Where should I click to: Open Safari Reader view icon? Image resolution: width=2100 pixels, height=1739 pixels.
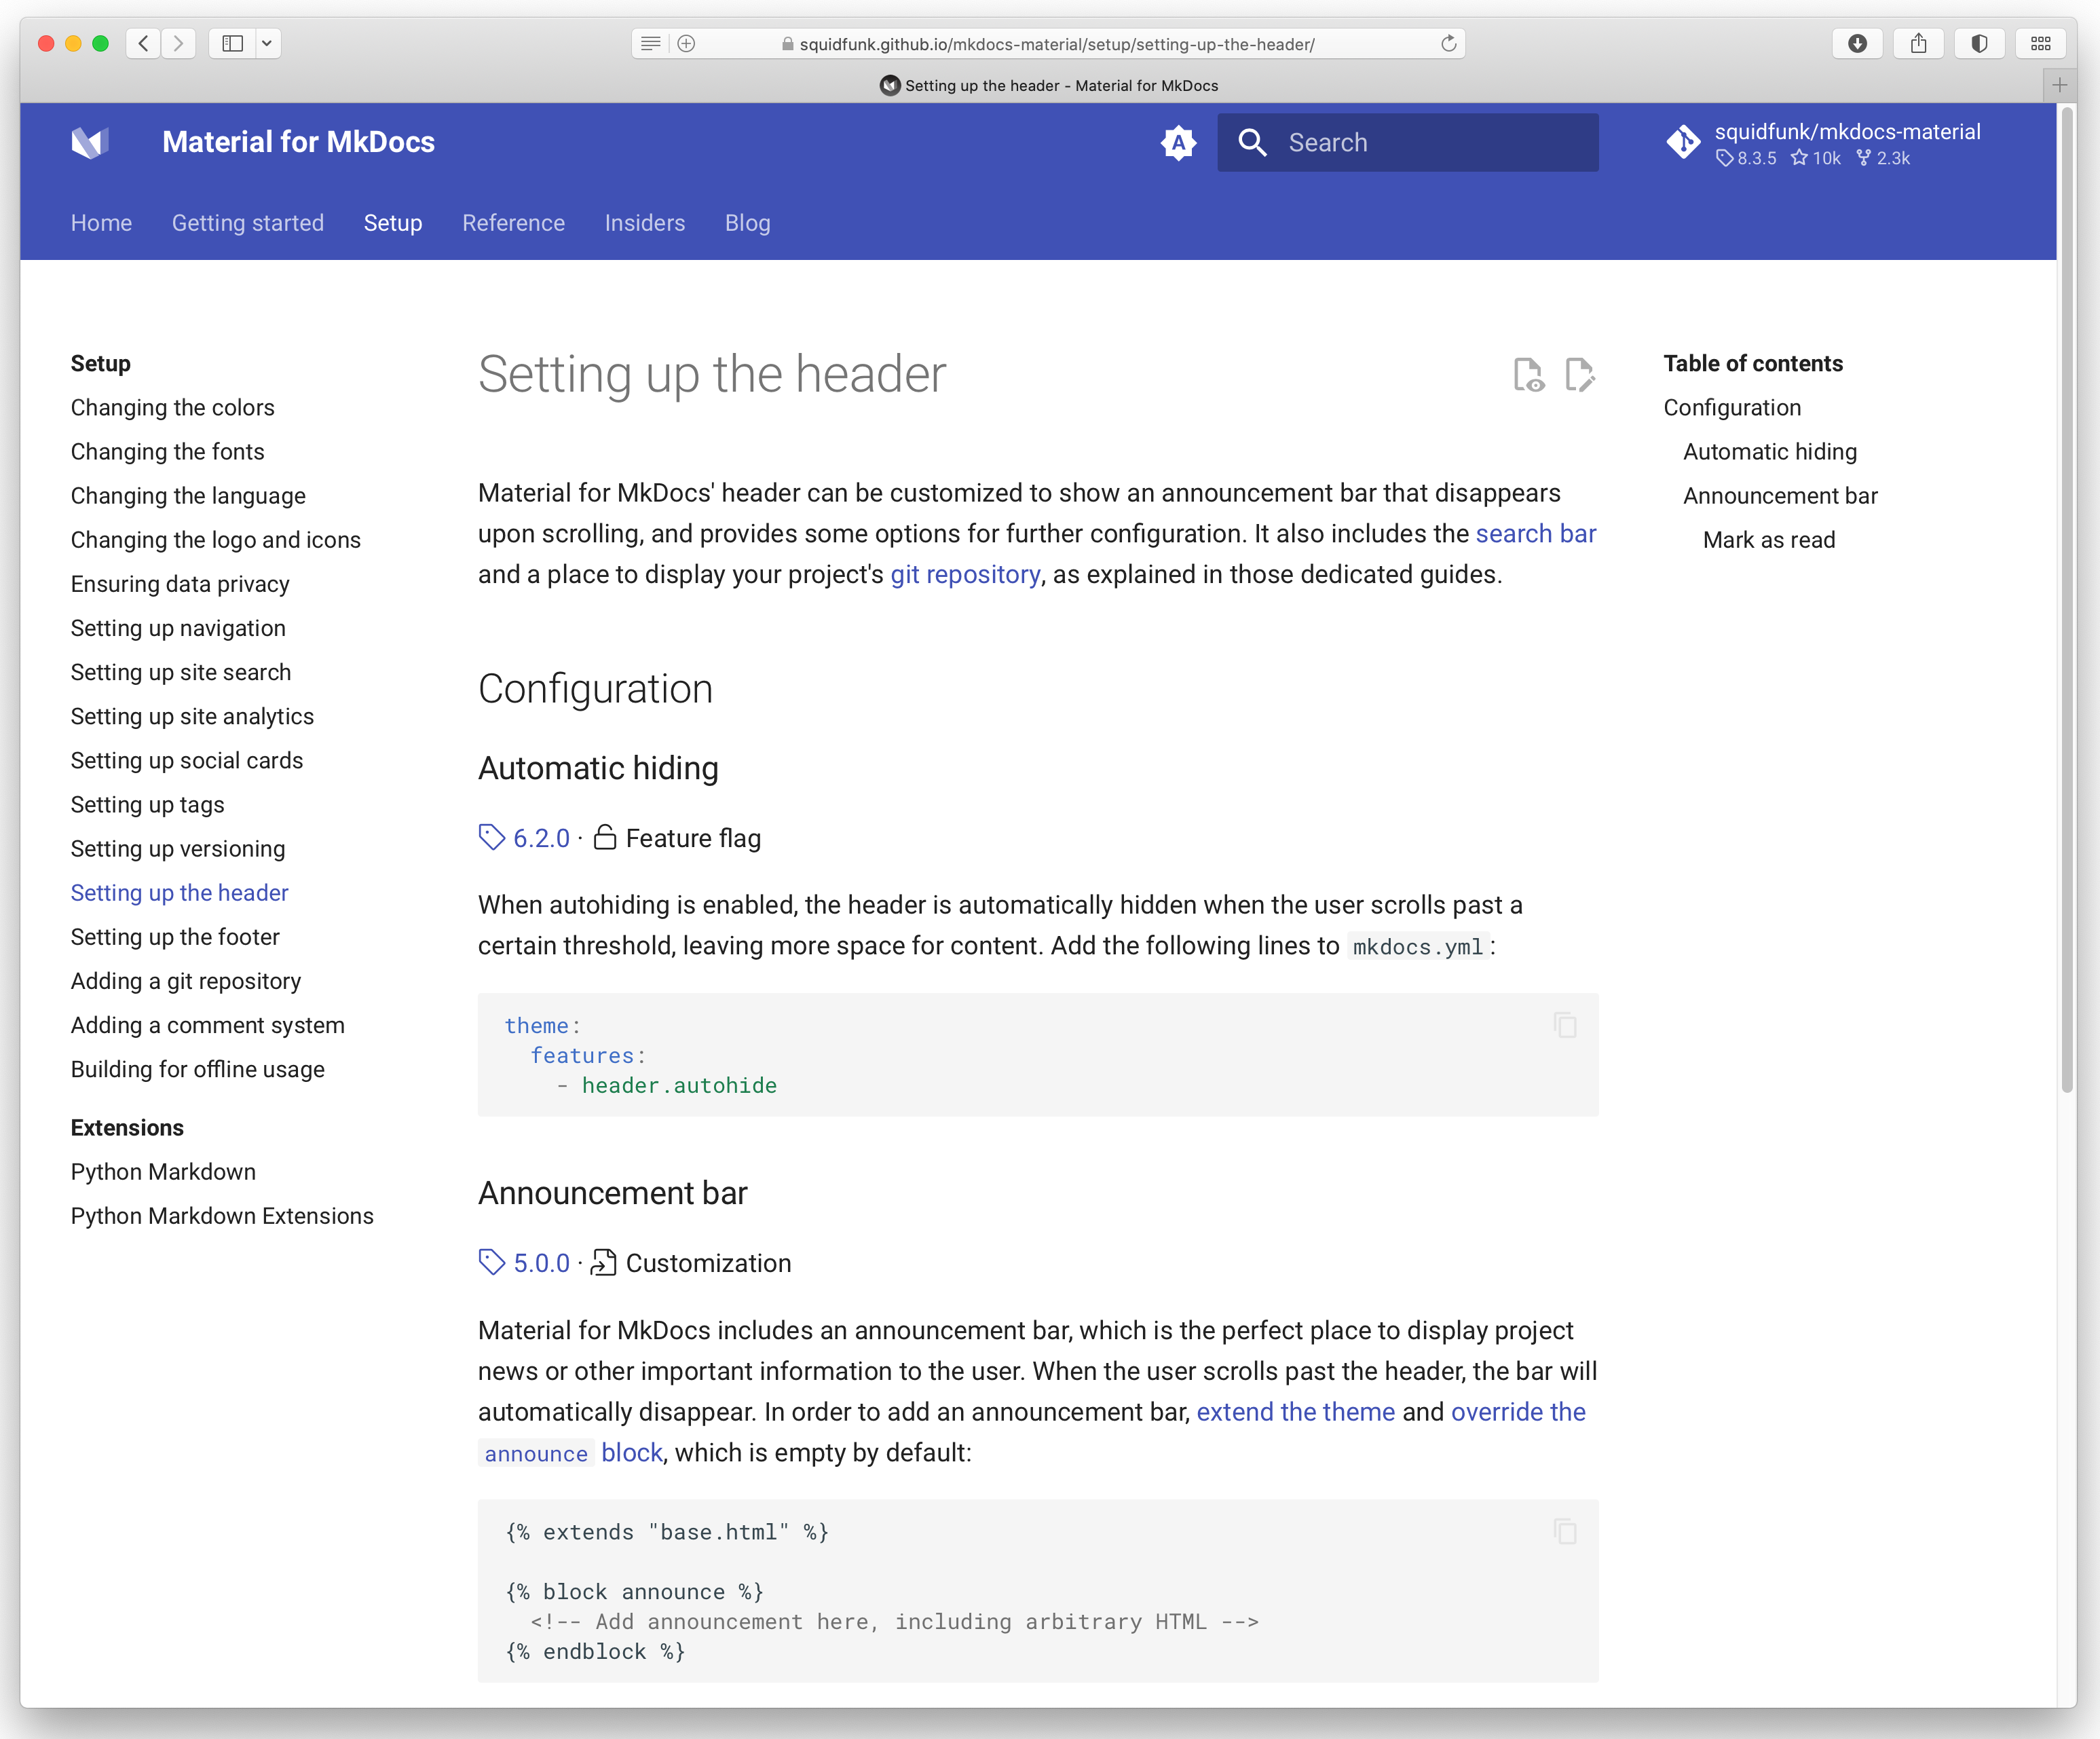tap(650, 43)
